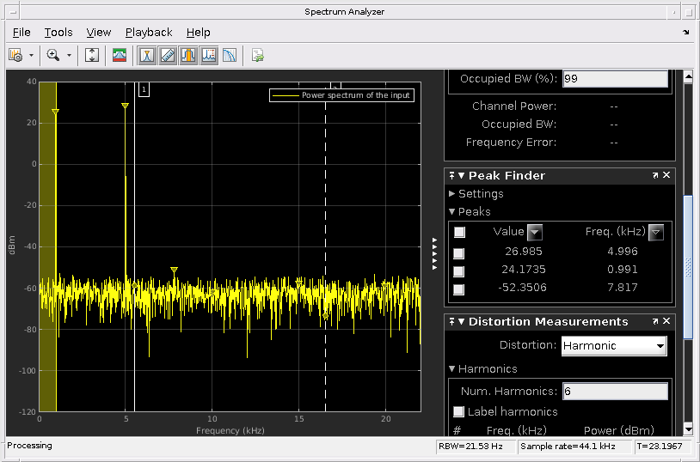The image size is (700, 462).
Task: Open the configuration properties icon
Action: 15,55
